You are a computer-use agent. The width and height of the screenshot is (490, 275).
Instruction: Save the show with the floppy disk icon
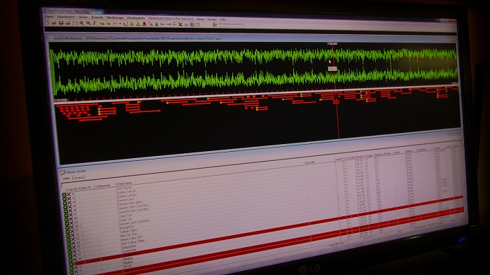pos(61,23)
